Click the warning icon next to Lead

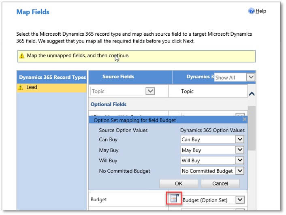(x=20, y=88)
